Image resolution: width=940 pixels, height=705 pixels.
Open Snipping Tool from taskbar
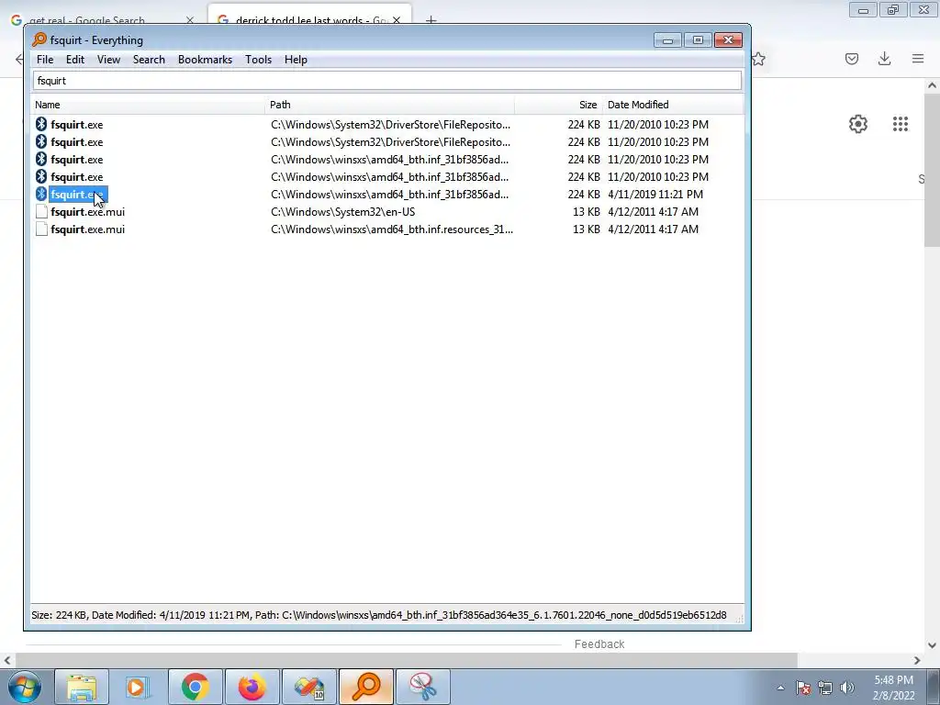423,687
